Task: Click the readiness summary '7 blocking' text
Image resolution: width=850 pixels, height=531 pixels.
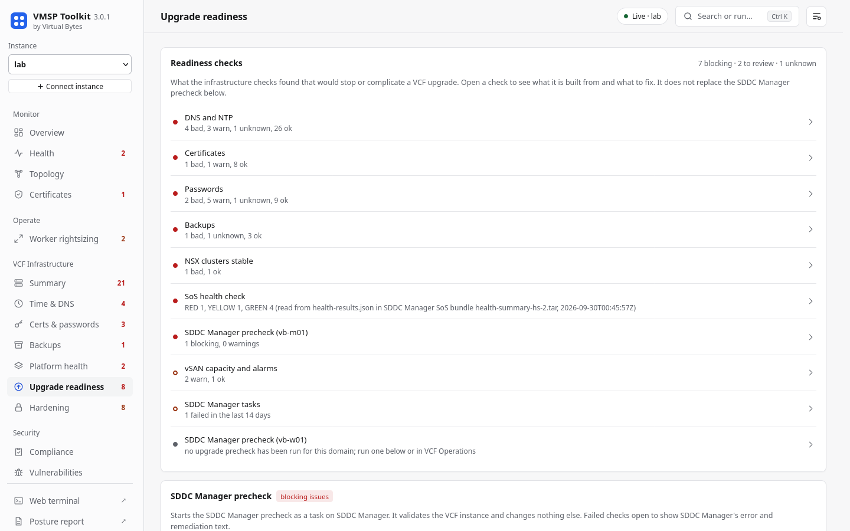Action: pyautogui.click(x=715, y=64)
